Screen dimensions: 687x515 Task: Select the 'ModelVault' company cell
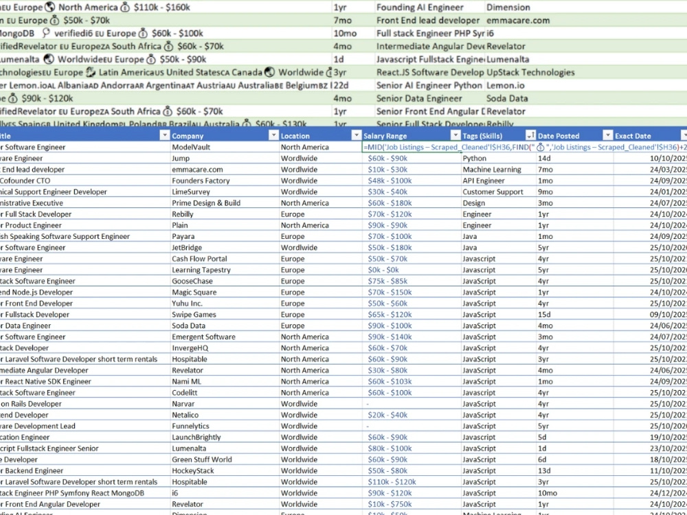(225, 147)
